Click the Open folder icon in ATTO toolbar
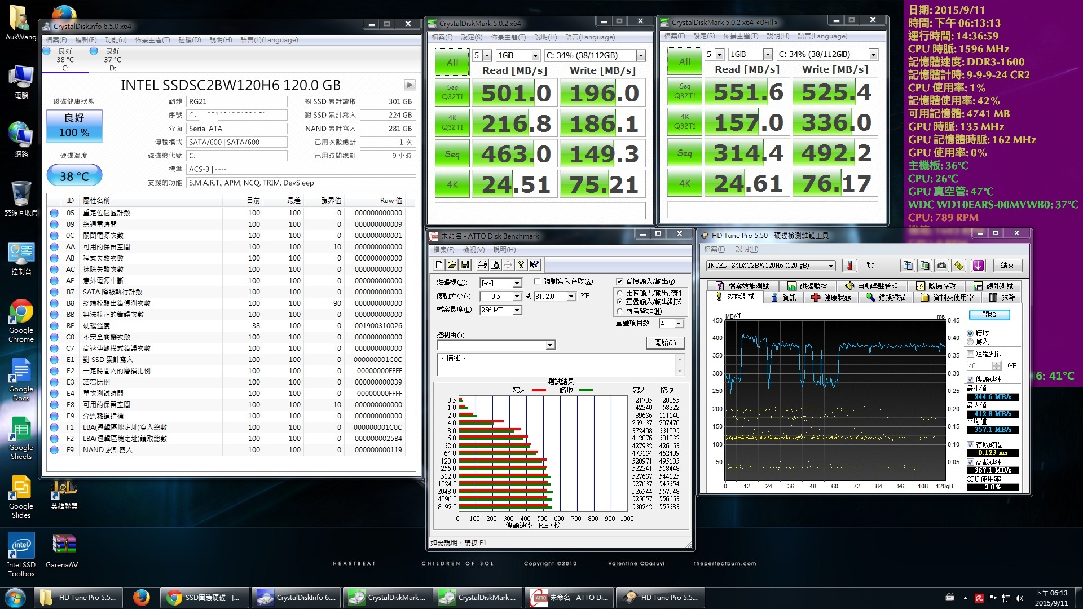1083x609 pixels. (x=452, y=264)
